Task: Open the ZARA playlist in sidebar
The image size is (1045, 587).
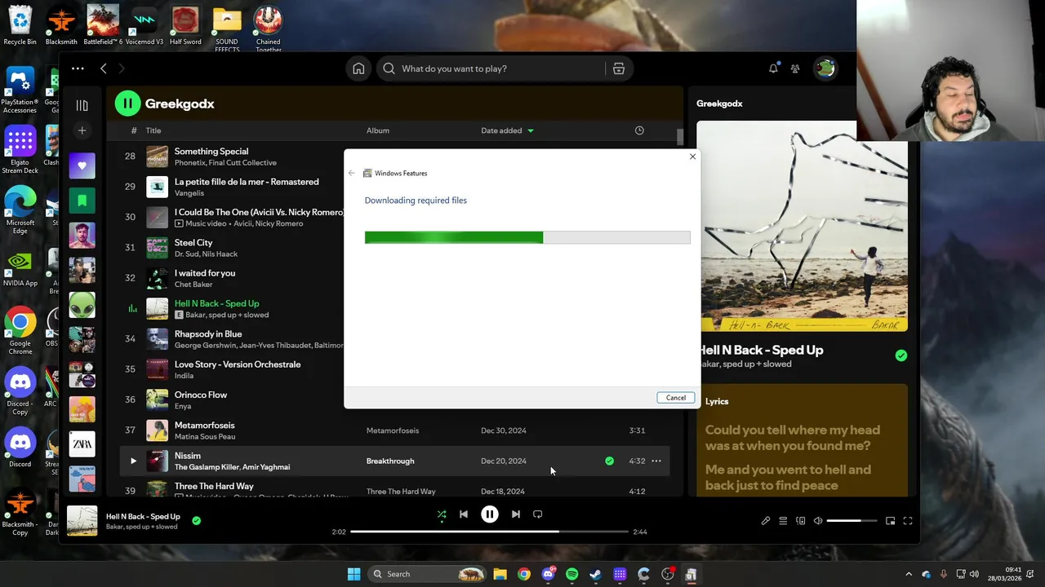Action: [x=82, y=444]
